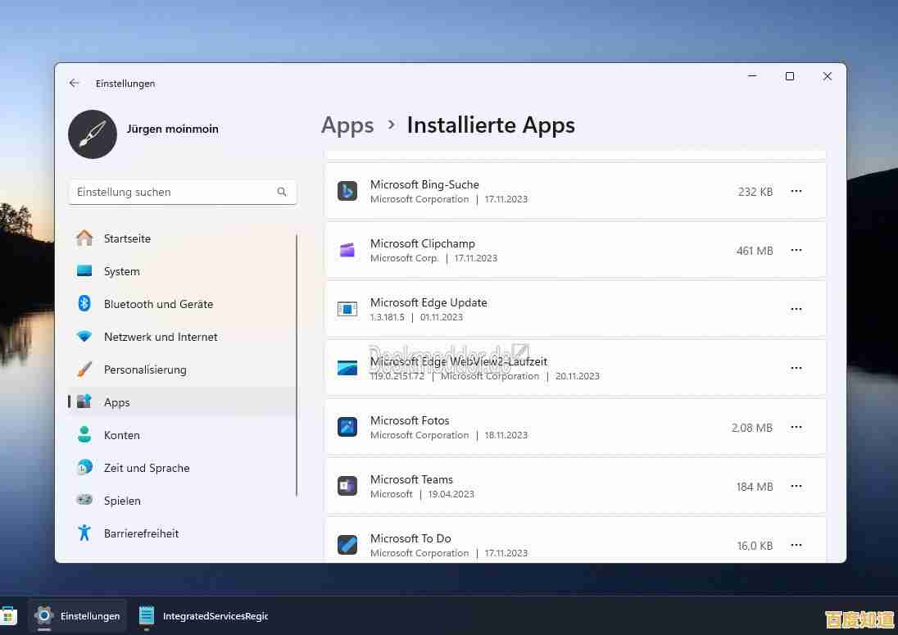Expand options menu for Microsoft Teams
Screen dimensions: 898x635
pyautogui.click(x=796, y=486)
